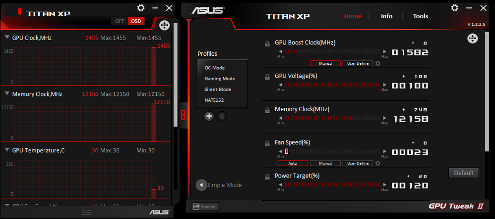This screenshot has width=495, height=219.
Task: Click the GPU Boost Clock value 01582
Action: point(410,52)
